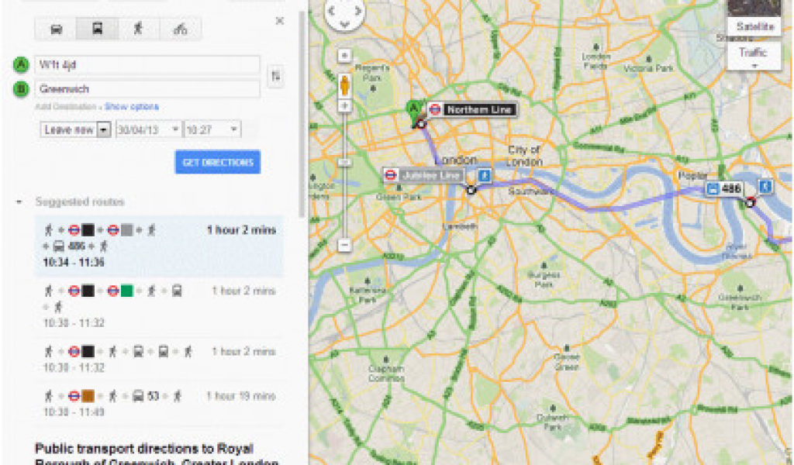794x465 pixels.
Task: Zoom out with the map minus button
Action: [345, 246]
